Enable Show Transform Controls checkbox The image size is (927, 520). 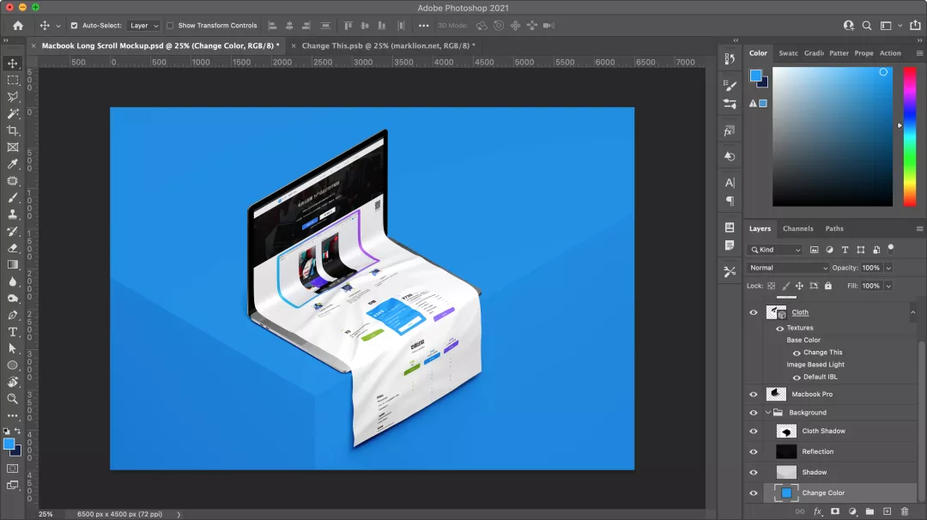tap(170, 26)
